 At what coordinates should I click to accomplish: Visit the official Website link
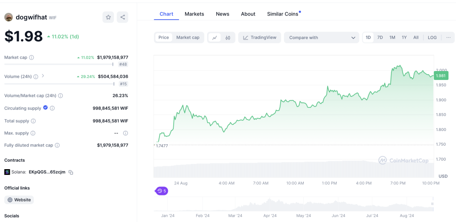[x=19, y=200]
